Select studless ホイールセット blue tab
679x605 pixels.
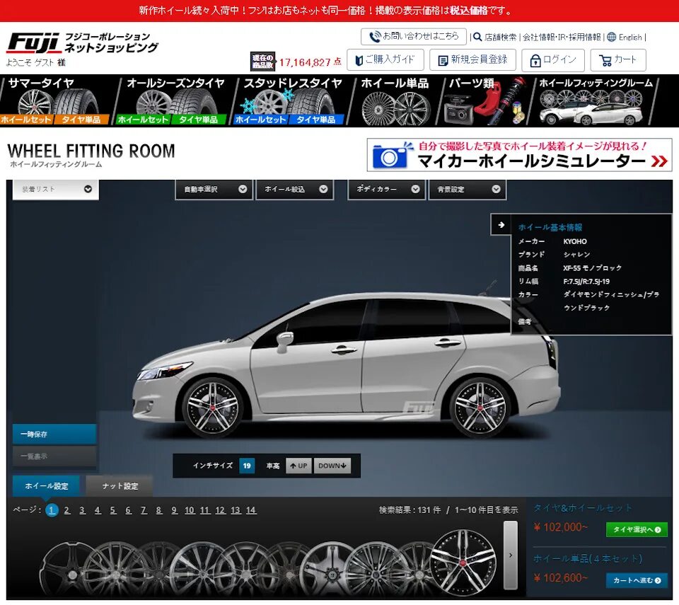pos(260,120)
